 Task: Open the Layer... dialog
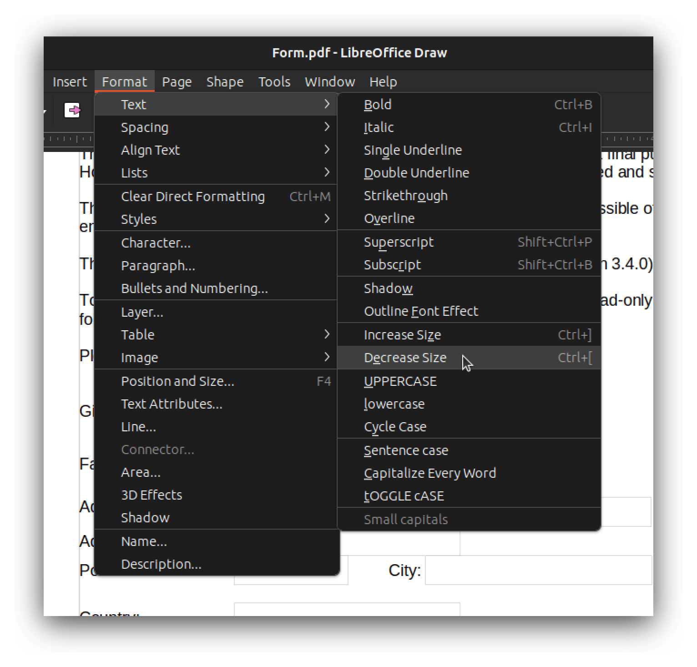(216, 312)
